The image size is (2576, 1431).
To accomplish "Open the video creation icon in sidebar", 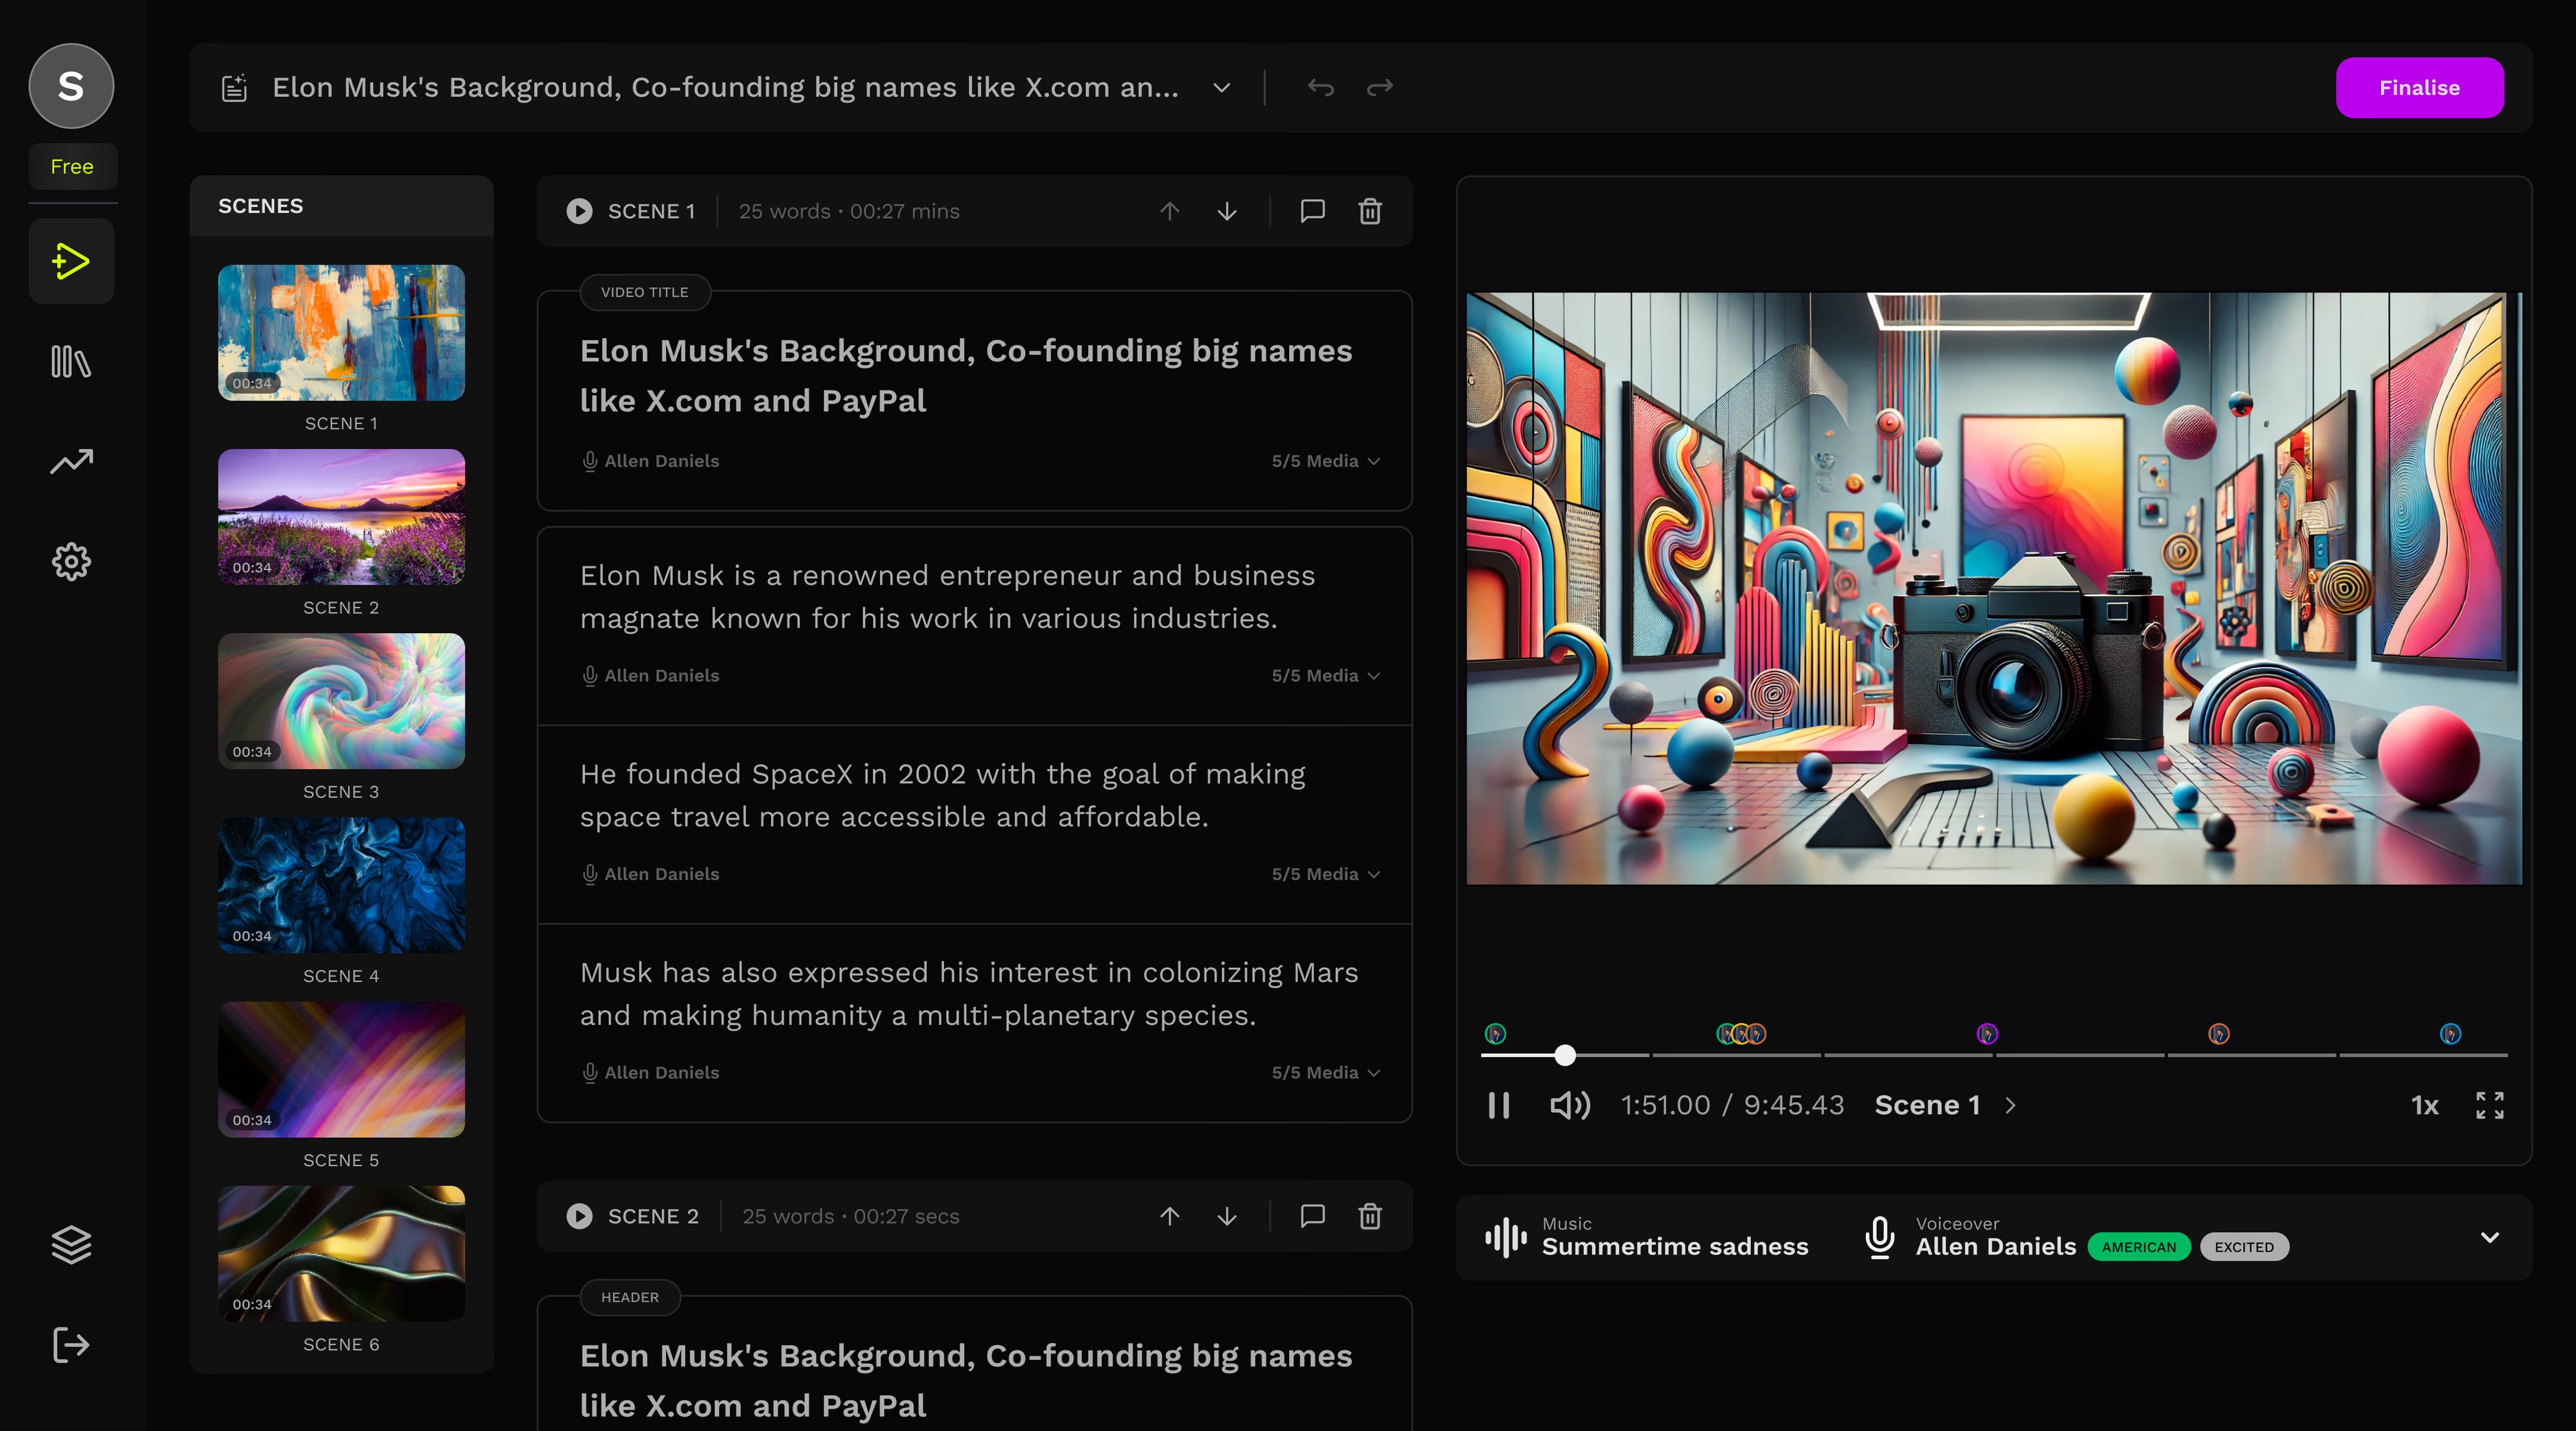I will 71,262.
